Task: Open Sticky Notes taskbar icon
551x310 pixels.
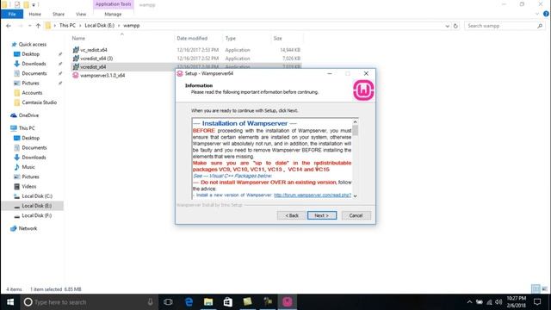Action: (248, 302)
